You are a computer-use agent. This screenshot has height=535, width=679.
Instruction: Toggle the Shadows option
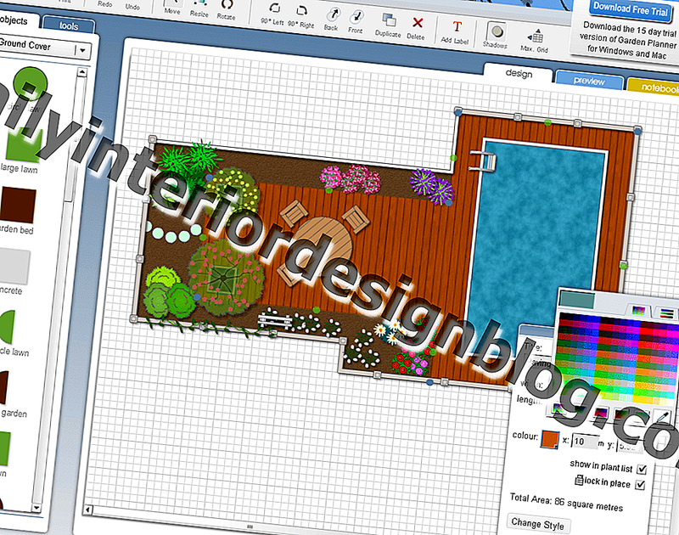[x=496, y=36]
